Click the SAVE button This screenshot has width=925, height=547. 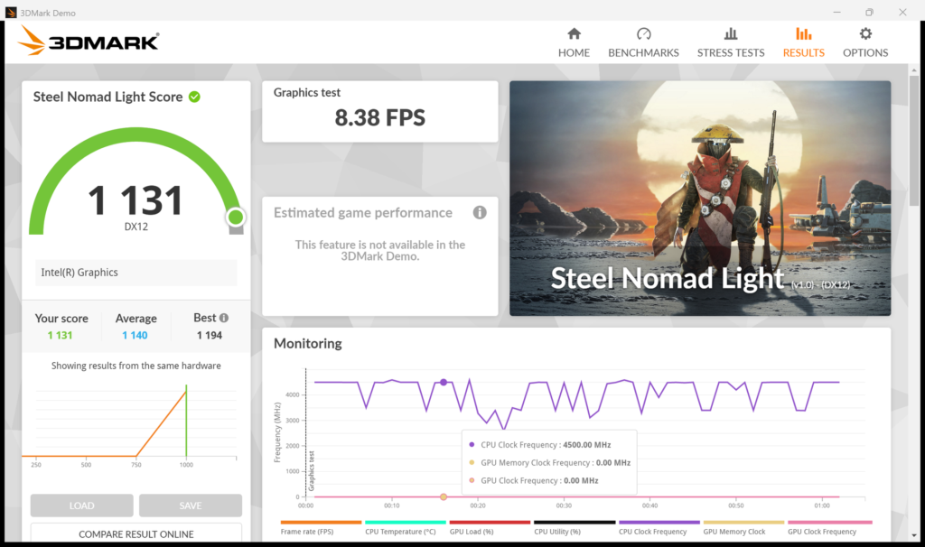click(190, 505)
